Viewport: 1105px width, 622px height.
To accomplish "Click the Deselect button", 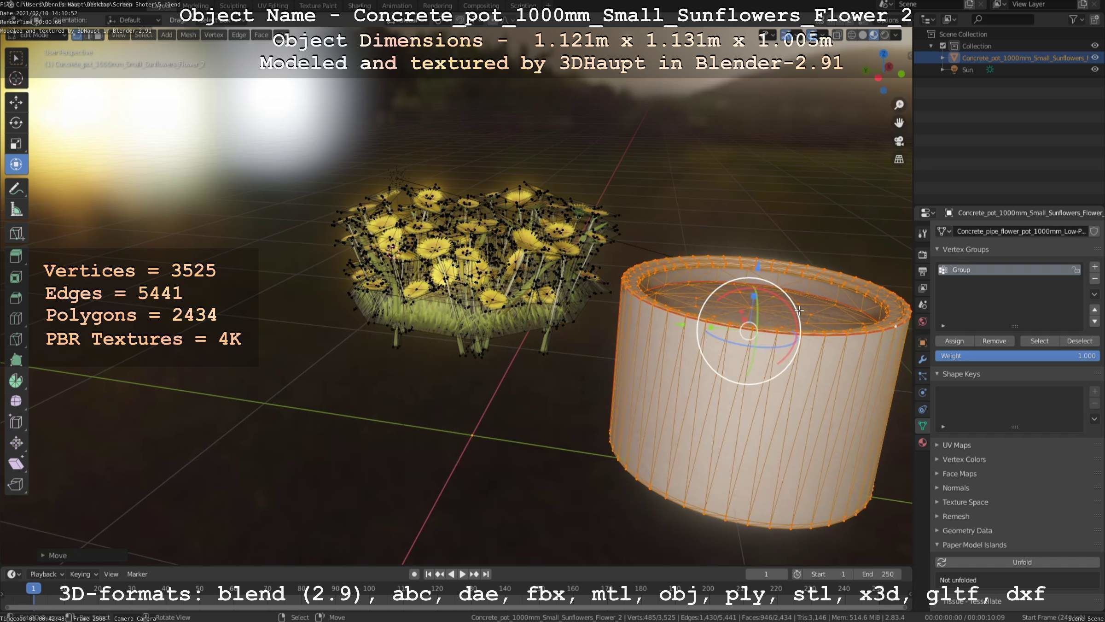I will pyautogui.click(x=1080, y=341).
